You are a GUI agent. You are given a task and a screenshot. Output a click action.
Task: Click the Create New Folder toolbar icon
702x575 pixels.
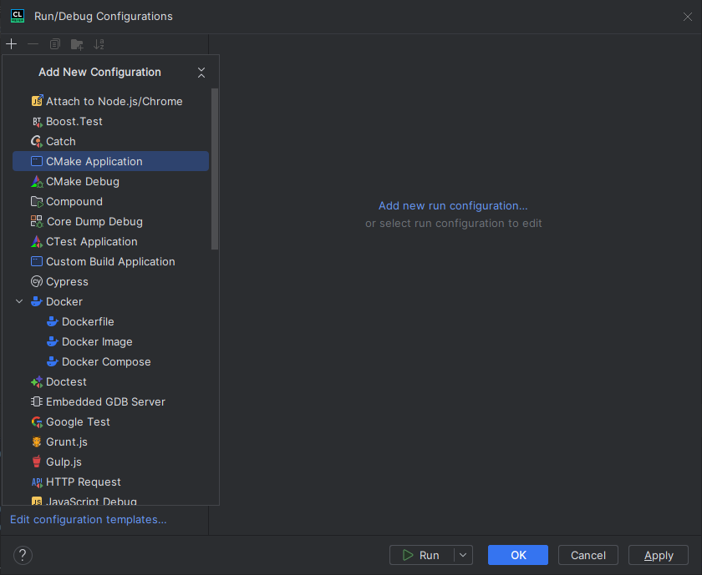77,44
